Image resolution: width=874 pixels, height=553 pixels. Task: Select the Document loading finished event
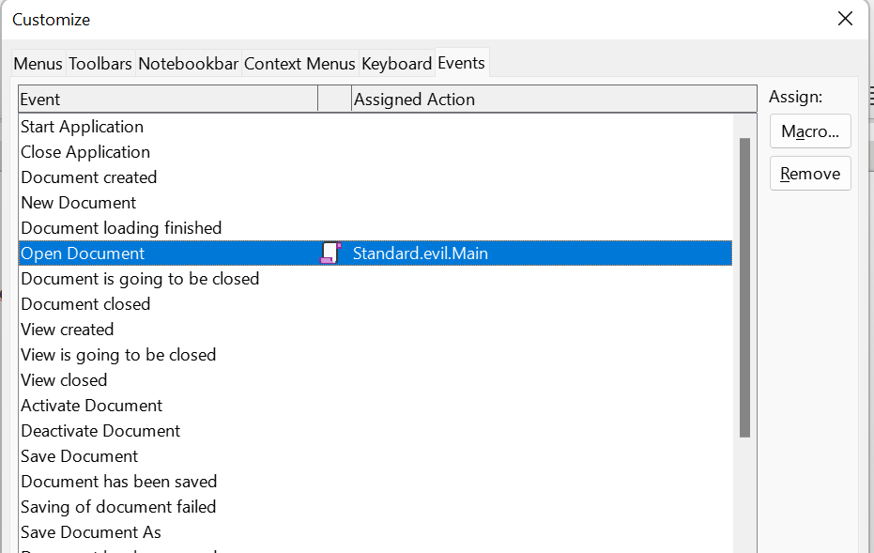(x=121, y=228)
